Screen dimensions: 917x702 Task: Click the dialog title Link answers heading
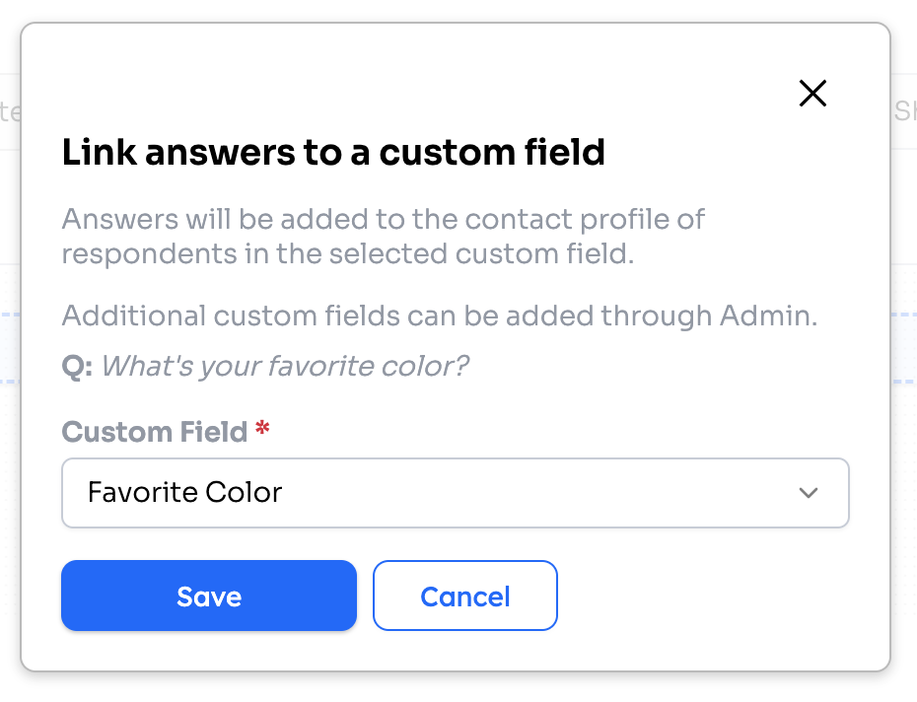pyautogui.click(x=332, y=152)
